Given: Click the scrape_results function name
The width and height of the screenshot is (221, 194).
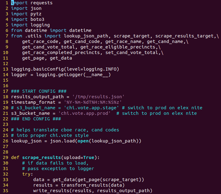Looking at the screenshot, I should click(41, 158).
